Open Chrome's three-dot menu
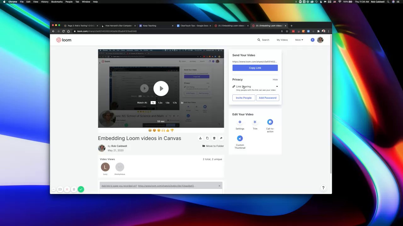 click(328, 31)
